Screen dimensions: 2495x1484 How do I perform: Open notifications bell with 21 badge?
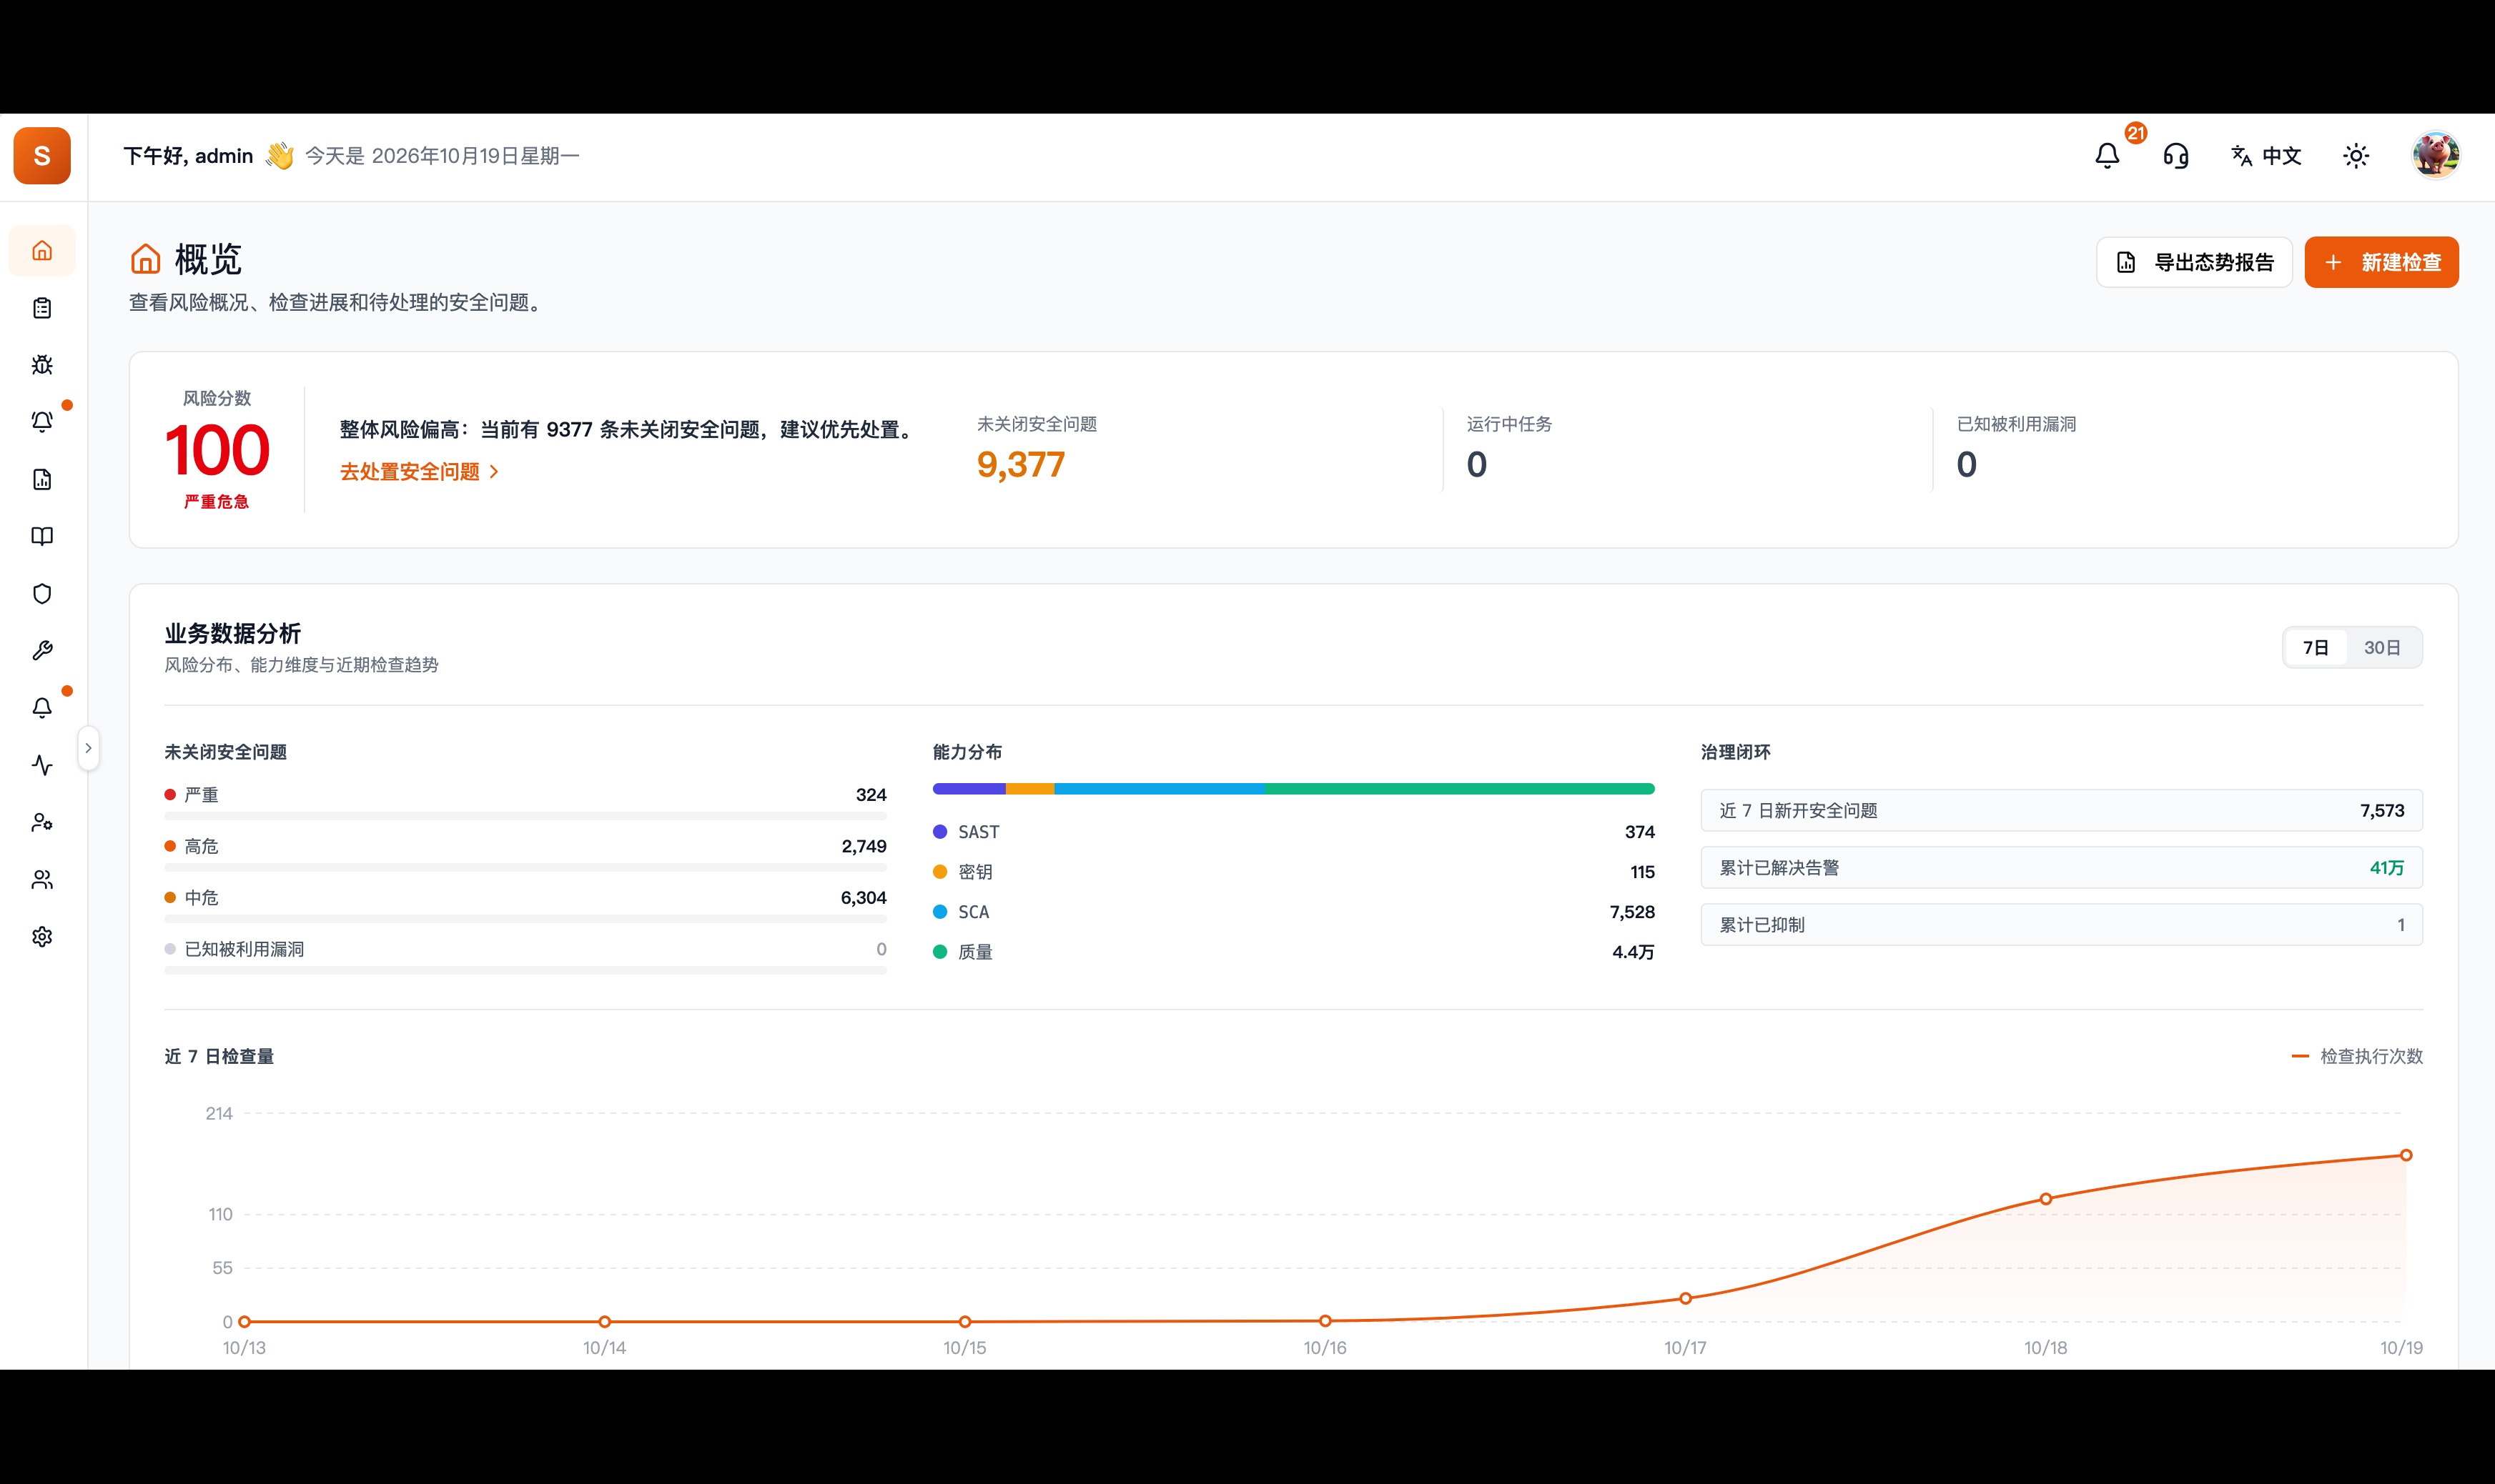point(2108,156)
